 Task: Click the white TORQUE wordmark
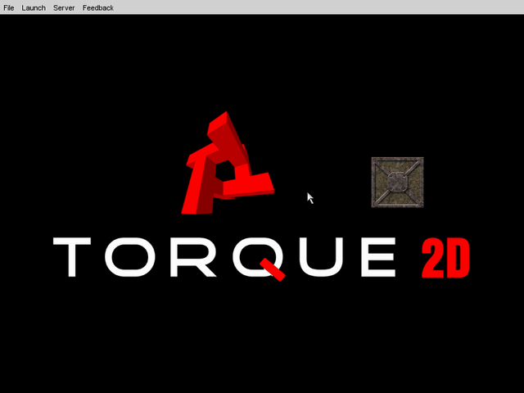[x=224, y=258]
